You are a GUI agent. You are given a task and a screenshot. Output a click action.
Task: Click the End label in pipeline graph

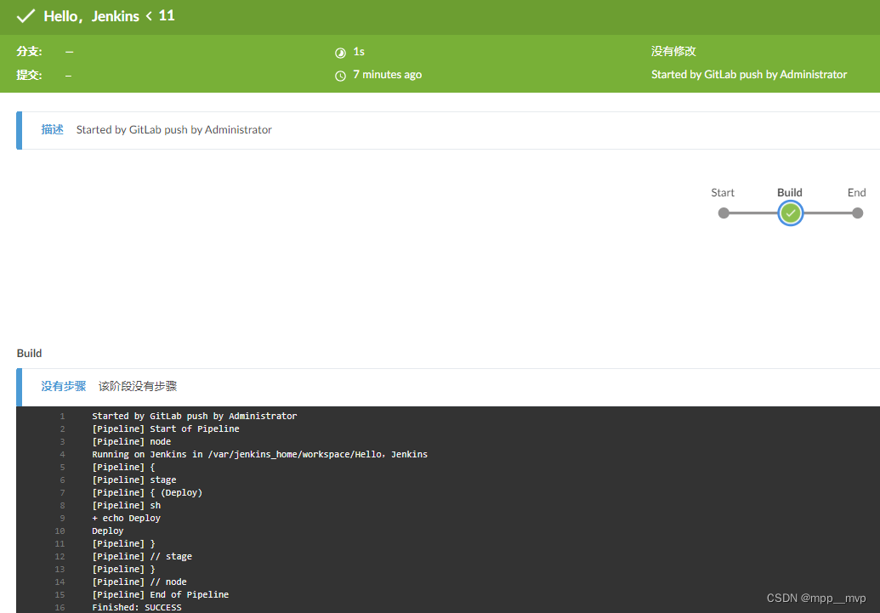(x=856, y=192)
